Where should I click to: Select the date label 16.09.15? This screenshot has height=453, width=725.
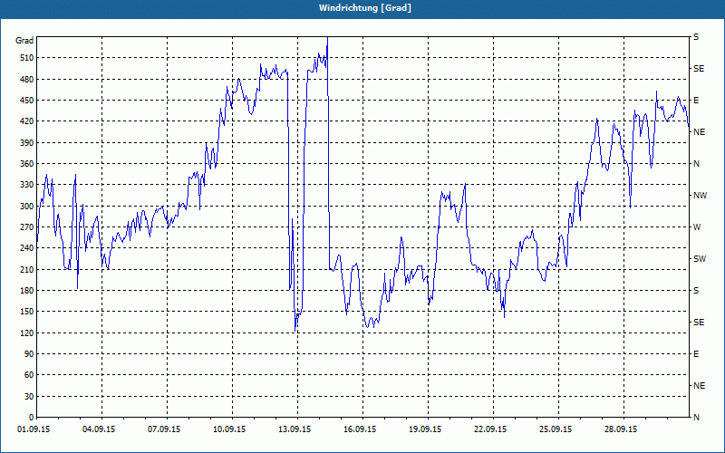pos(360,429)
